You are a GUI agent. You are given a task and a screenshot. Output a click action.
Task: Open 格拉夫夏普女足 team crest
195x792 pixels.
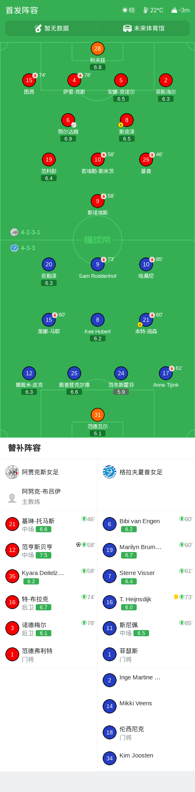click(110, 472)
